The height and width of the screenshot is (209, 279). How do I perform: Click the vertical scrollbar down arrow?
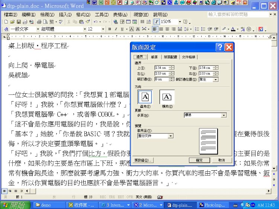(274, 168)
